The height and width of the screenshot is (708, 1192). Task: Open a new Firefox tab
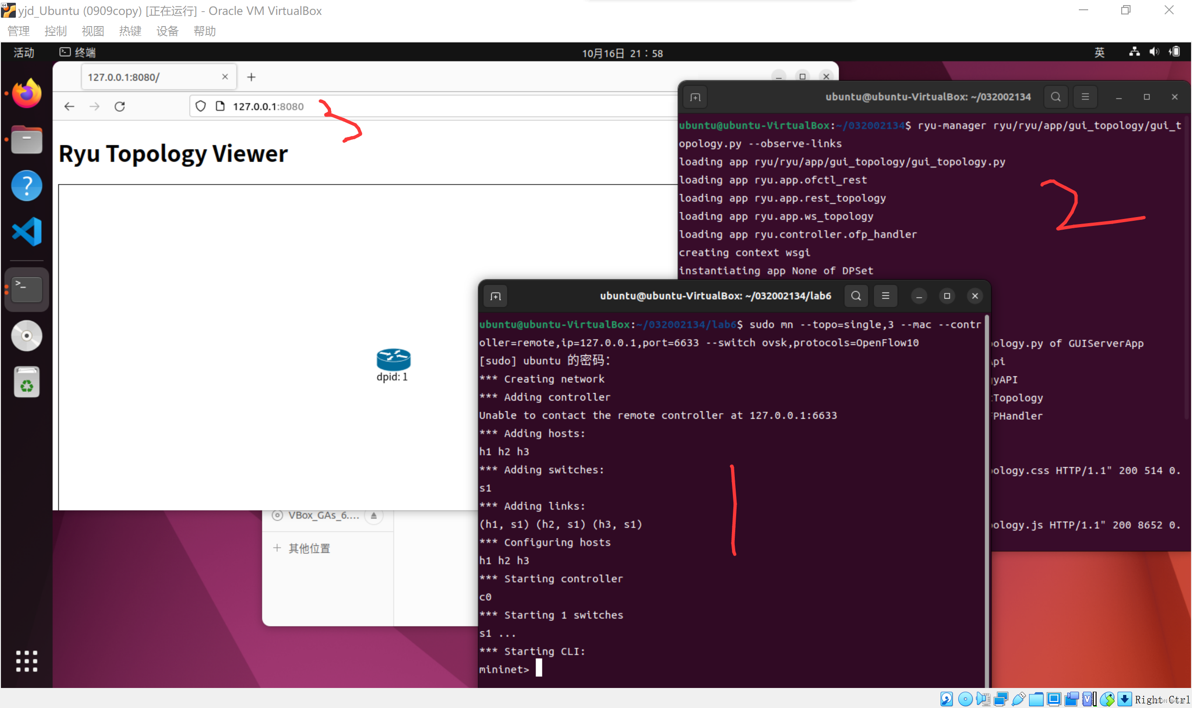point(251,77)
